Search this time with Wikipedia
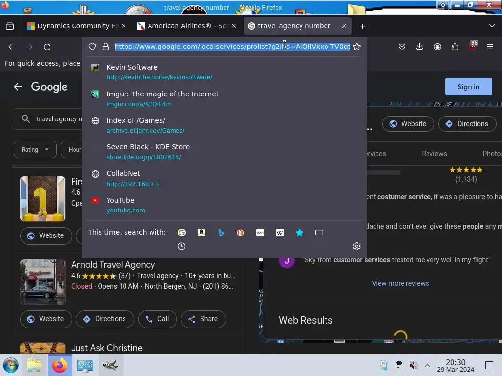The width and height of the screenshot is (502, 376). pos(280,233)
